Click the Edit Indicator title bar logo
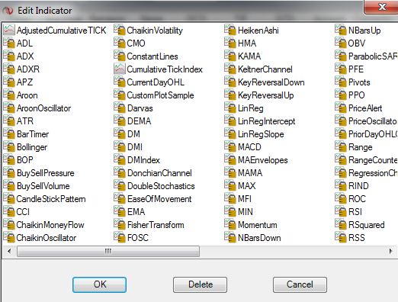The height and width of the screenshot is (302, 398). tap(8, 11)
